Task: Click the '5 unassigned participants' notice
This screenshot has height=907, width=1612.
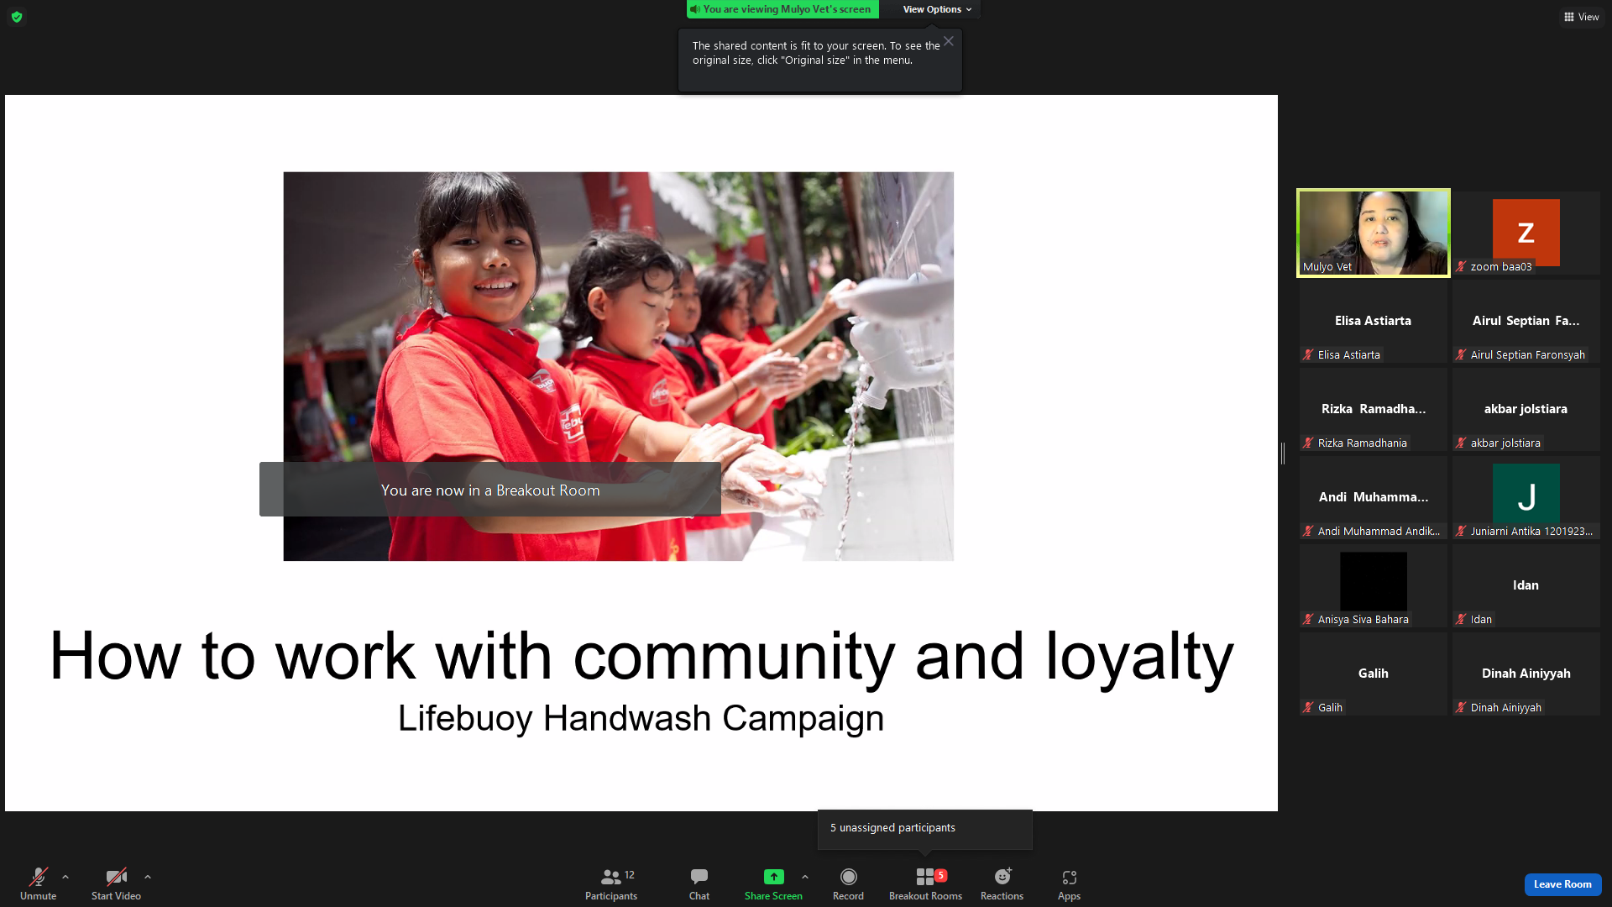Action: point(924,828)
